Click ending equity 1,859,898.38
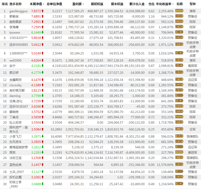This screenshot has height=189, width=201. 114,27
